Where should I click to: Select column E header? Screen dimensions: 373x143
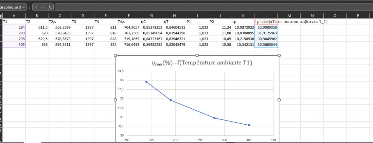click(x=105, y=16)
